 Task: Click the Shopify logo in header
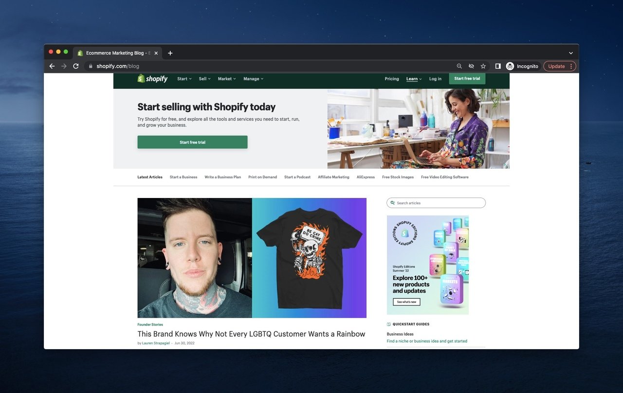coord(152,79)
